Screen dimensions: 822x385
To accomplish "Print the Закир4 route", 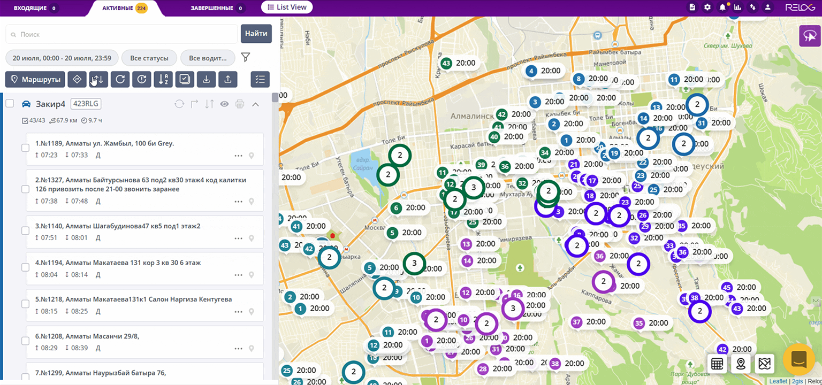I will click(240, 104).
